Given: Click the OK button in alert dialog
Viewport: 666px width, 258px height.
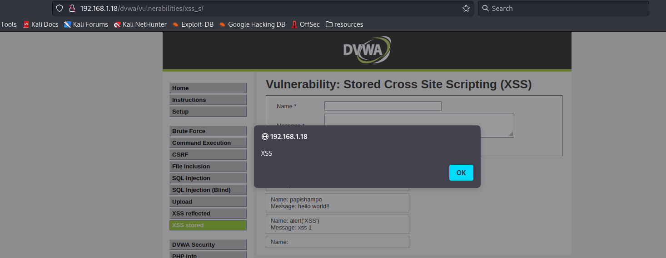Looking at the screenshot, I should point(461,173).
